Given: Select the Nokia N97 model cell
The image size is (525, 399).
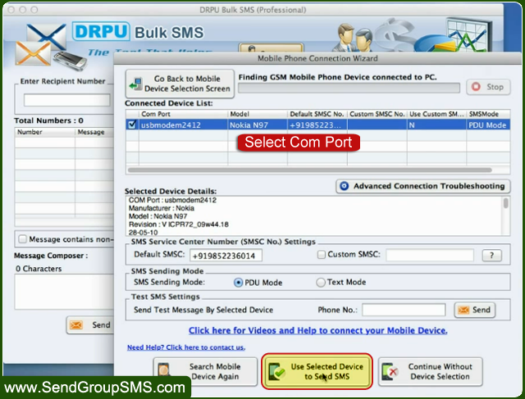Looking at the screenshot, I should [258, 125].
